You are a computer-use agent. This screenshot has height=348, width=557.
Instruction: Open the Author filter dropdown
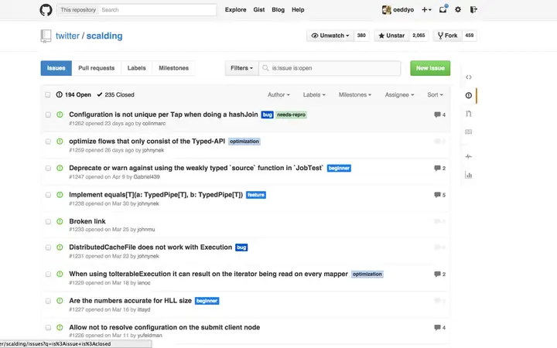pos(278,95)
